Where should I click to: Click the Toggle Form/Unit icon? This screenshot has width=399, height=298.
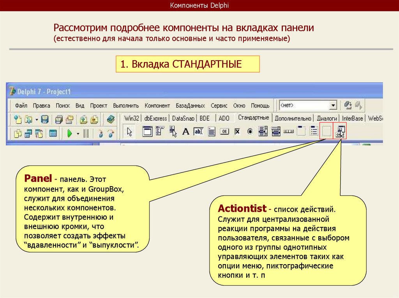coord(39,133)
